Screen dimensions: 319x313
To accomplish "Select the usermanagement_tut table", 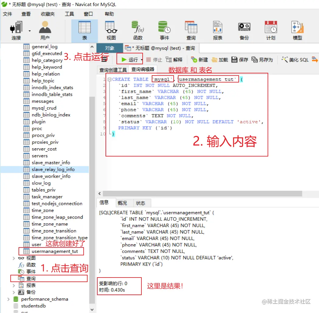I will [51, 251].
